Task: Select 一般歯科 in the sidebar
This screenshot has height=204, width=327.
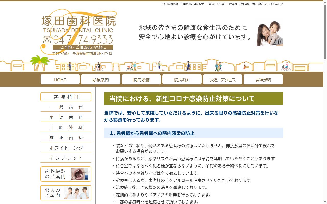Action: tap(66, 107)
